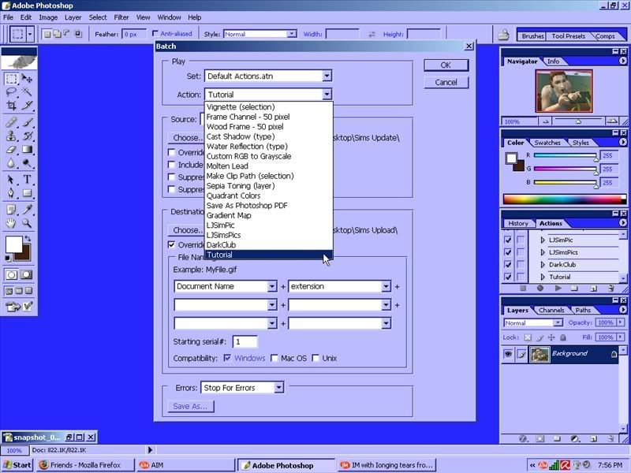Click the foreground color swatch in toolbox

coord(13,244)
